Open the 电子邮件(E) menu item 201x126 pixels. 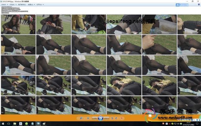pyautogui.click(x=22, y=5)
